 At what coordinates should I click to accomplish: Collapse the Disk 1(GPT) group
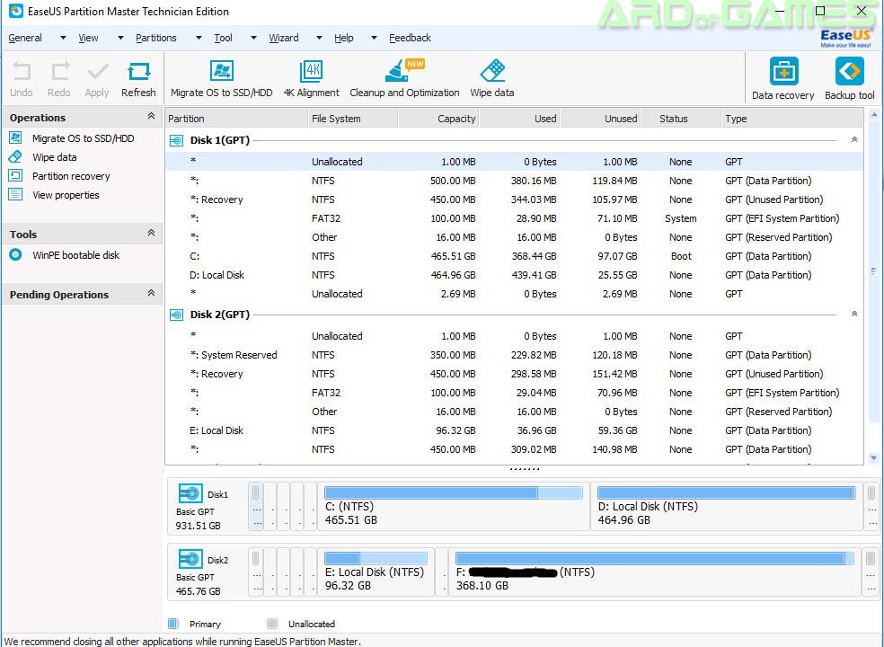coord(854,139)
